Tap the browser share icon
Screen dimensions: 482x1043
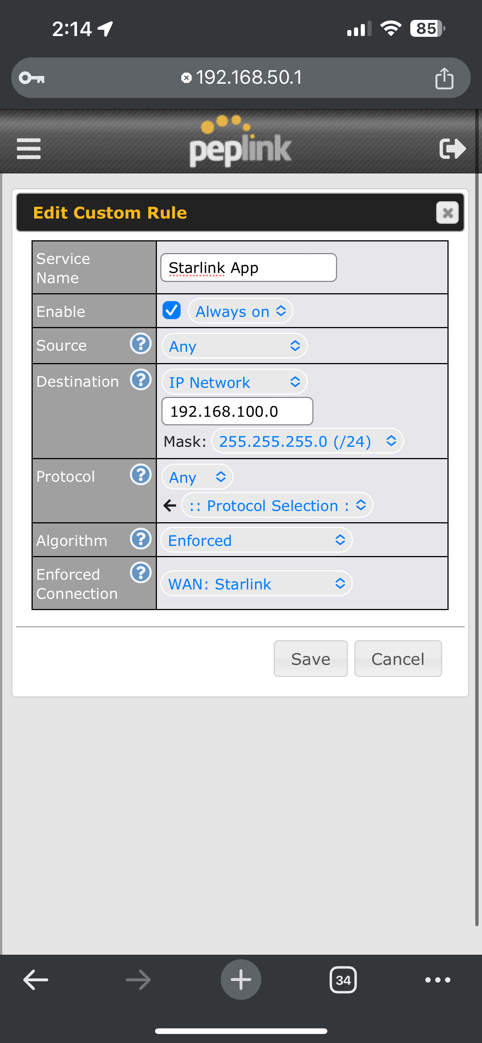[x=444, y=78]
